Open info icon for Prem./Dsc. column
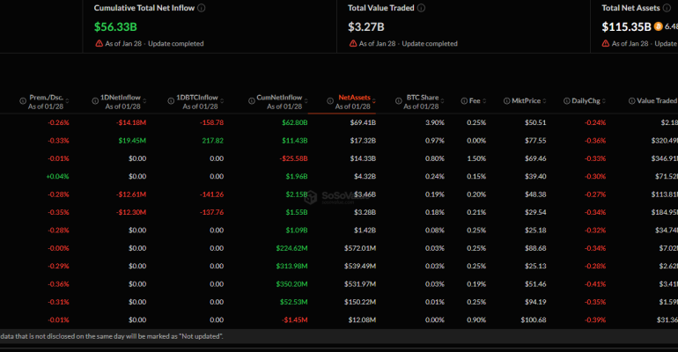The width and height of the screenshot is (678, 352). point(23,101)
